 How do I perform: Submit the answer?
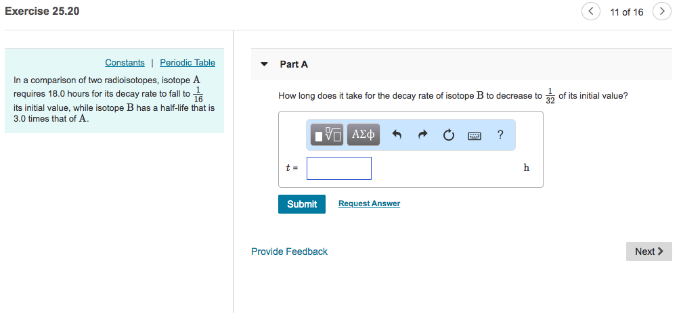point(301,204)
